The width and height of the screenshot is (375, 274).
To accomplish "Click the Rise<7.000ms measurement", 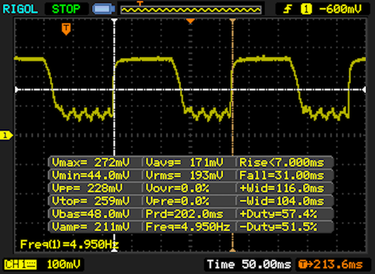I will point(282,162).
